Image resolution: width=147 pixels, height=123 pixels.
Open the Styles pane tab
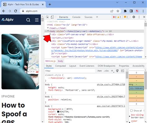coord(49,66)
